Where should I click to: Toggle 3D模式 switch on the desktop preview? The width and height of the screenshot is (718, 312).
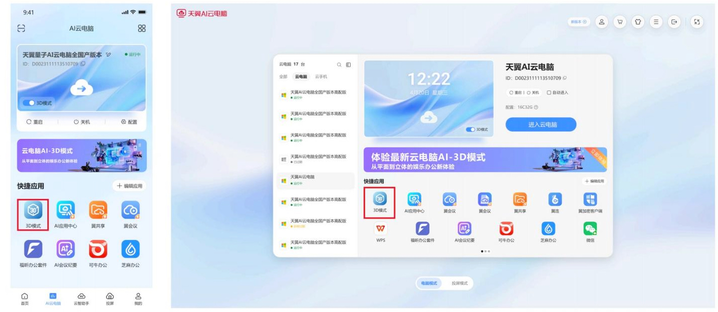tap(470, 129)
